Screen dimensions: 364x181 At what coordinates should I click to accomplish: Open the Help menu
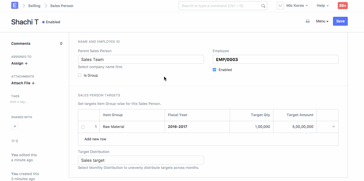click(x=323, y=6)
